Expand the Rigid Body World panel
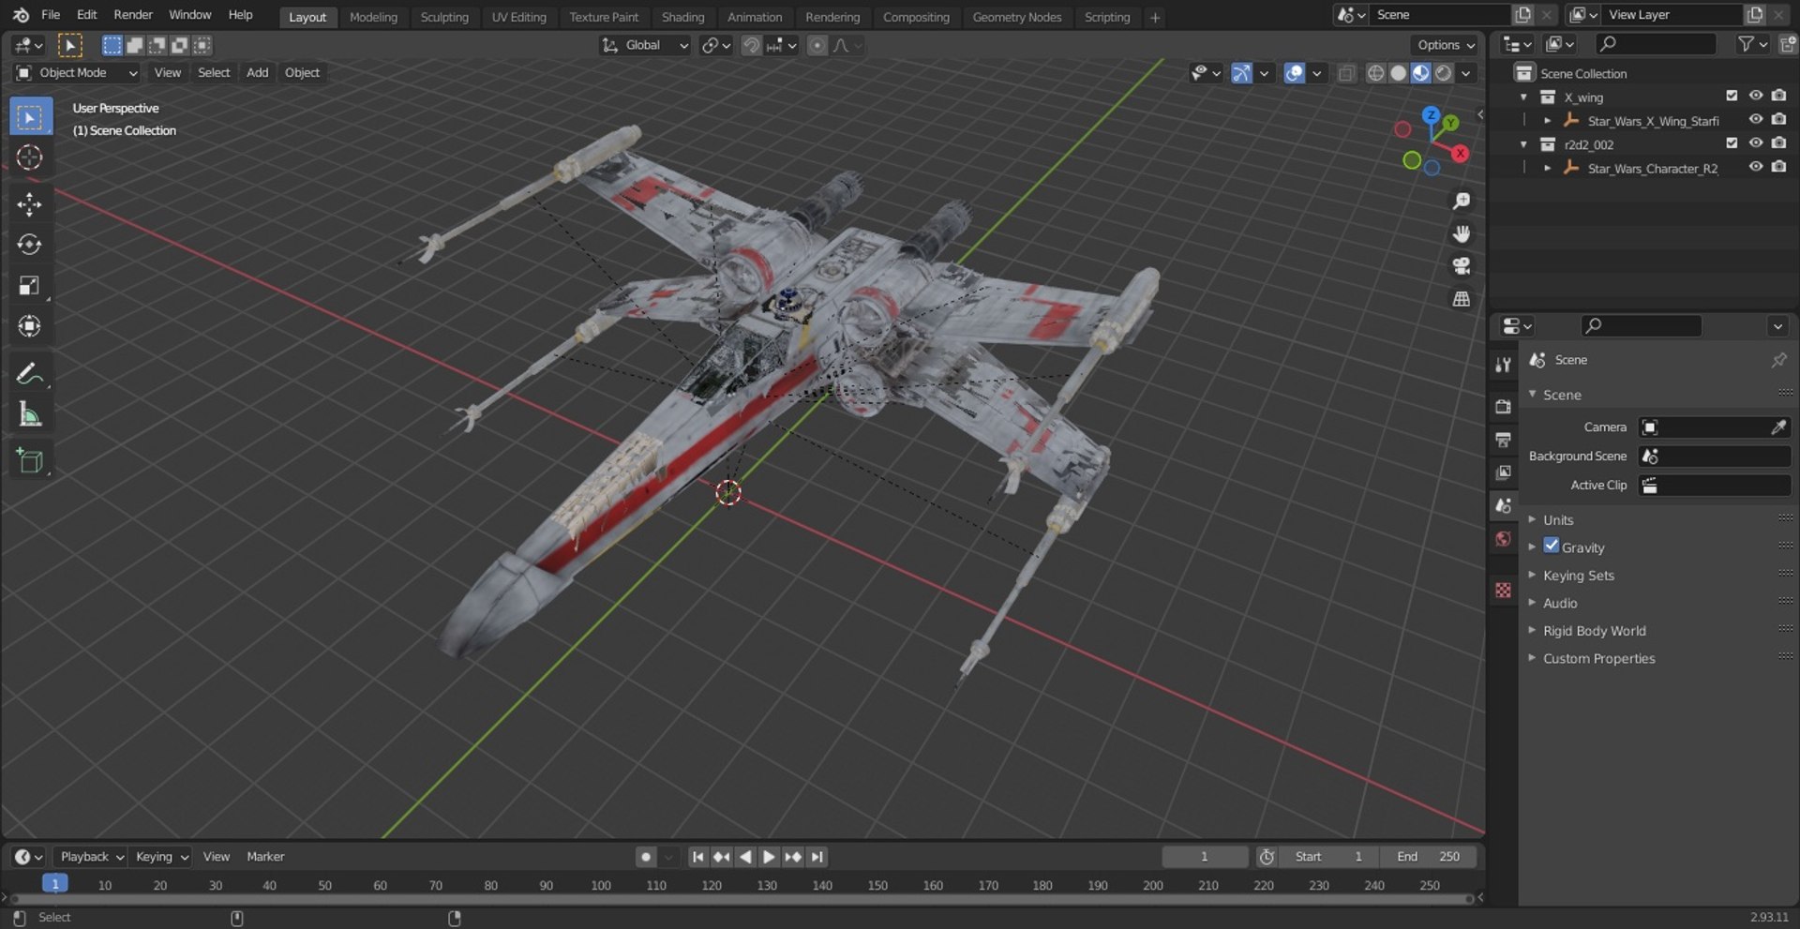The width and height of the screenshot is (1800, 929). point(1594,631)
